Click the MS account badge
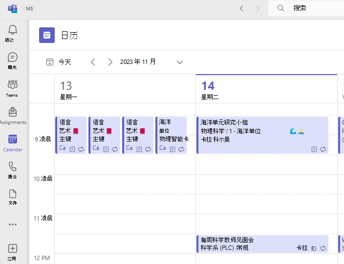This screenshot has height=264, width=344. coord(29,9)
